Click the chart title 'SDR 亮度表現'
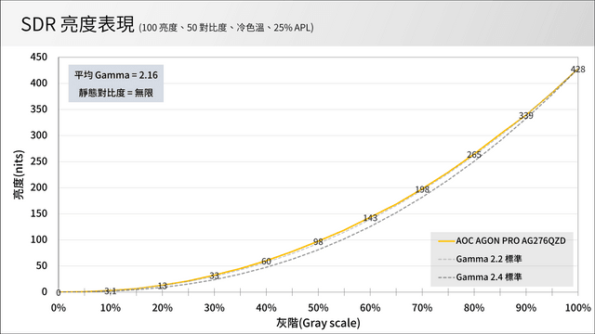 point(78,25)
